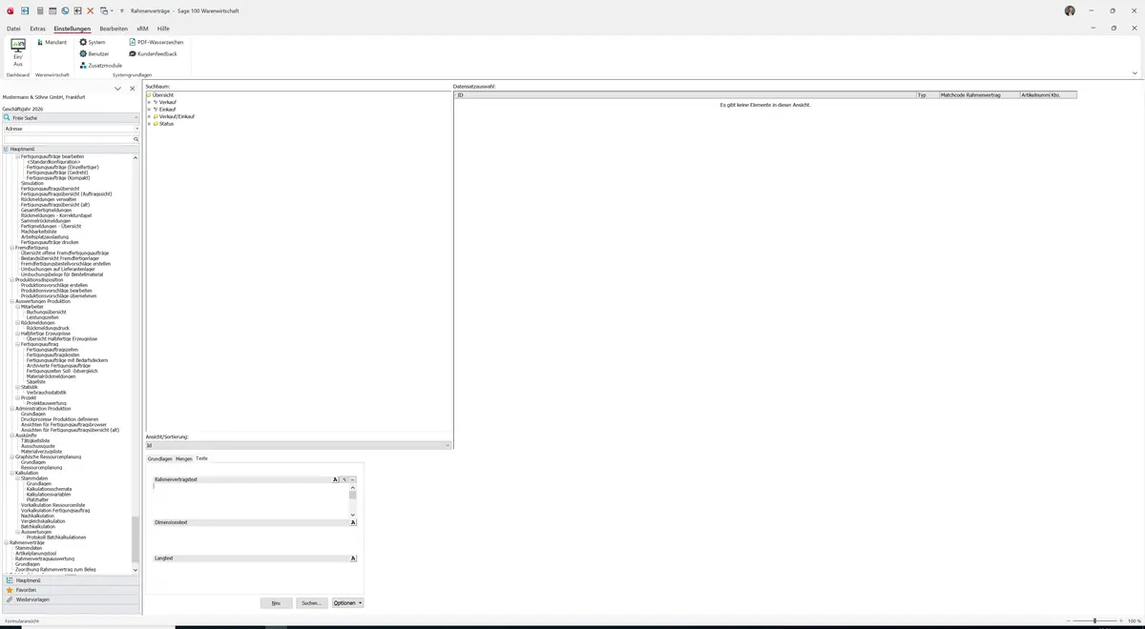Open quick access toolbar customization arrow
Viewport: 1145px width, 629px height.
coord(121,10)
